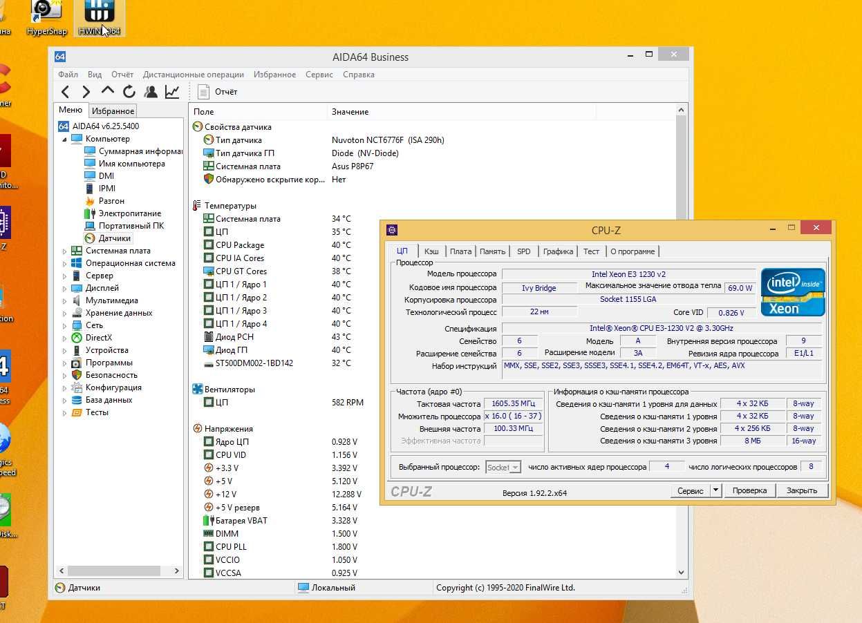The width and height of the screenshot is (862, 623).
Task: Open Сервис dropdown arrow in CPU-Z
Action: pyautogui.click(x=716, y=490)
